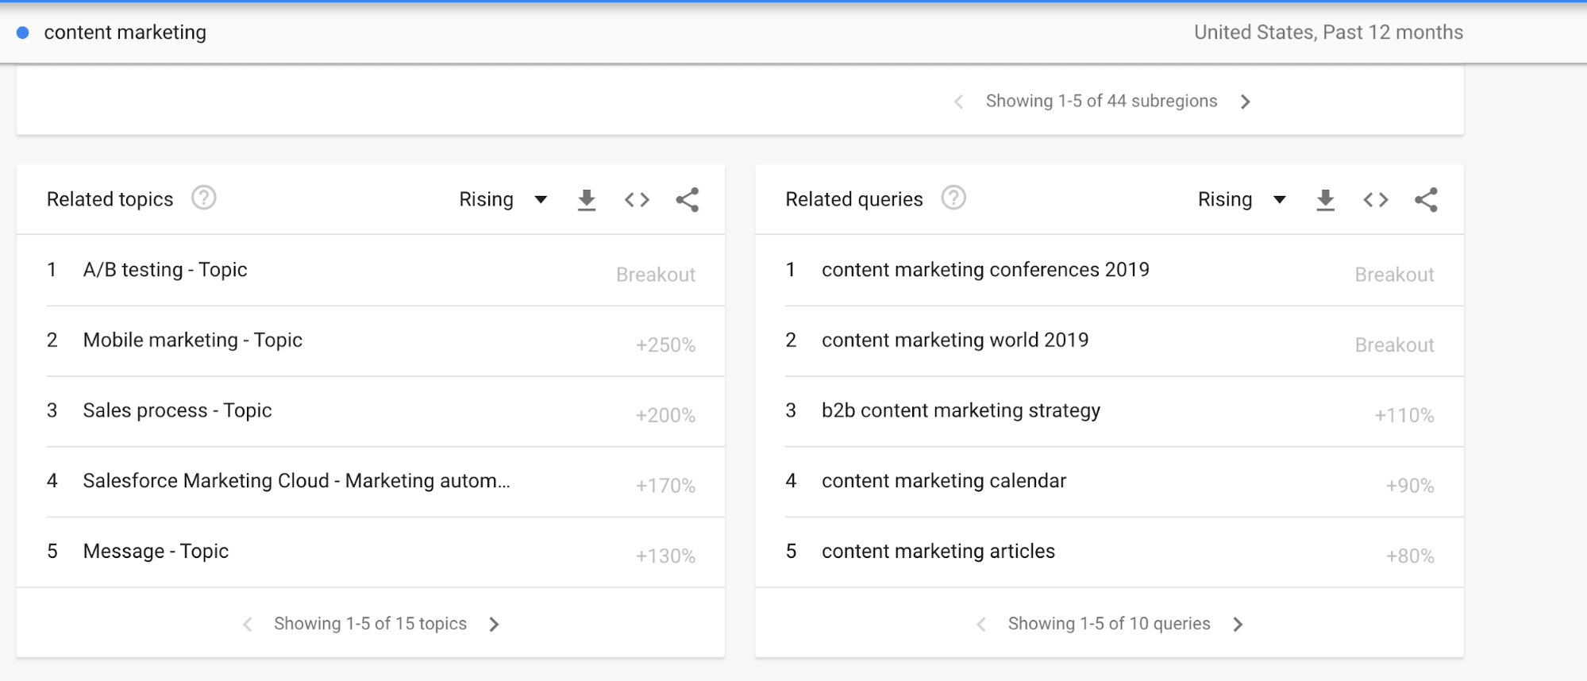Screen dimensions: 1587x681
Task: Click Showing 1-5 of 15 topics text
Action: point(370,624)
